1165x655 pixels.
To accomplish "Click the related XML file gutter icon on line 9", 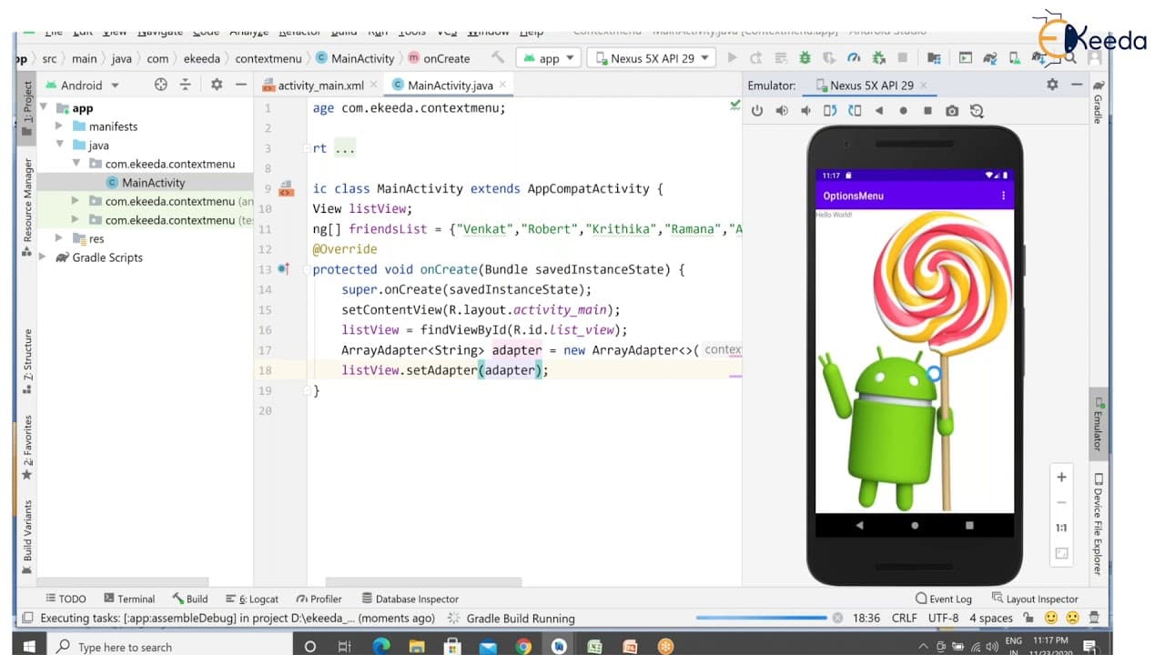I will click(x=285, y=188).
